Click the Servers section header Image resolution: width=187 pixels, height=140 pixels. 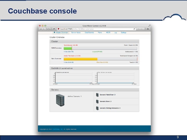tap(94, 90)
